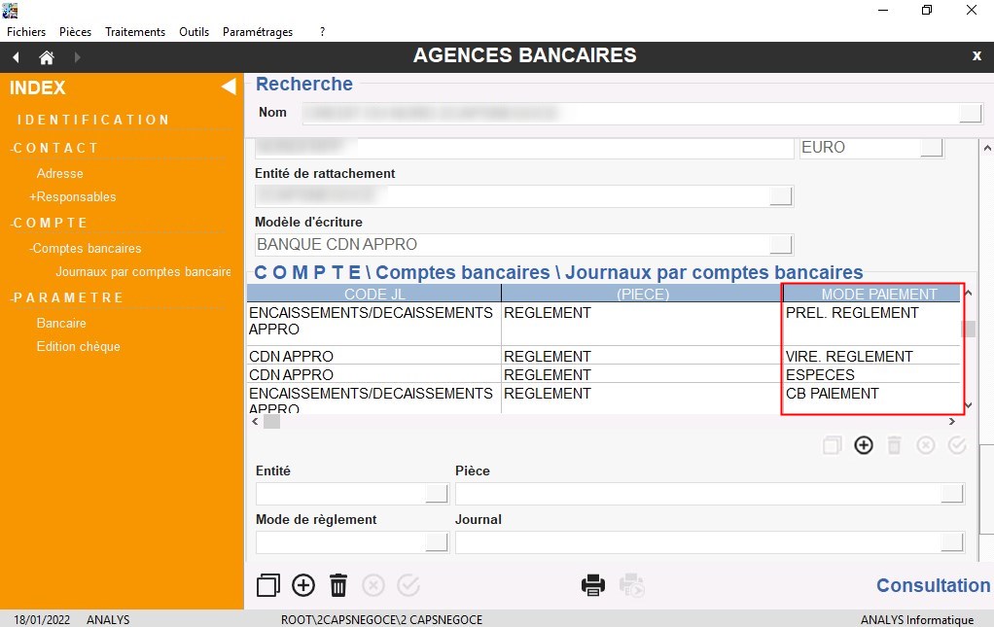Click the table's horizontal scrollbar thumb
994x627 pixels.
271,422
